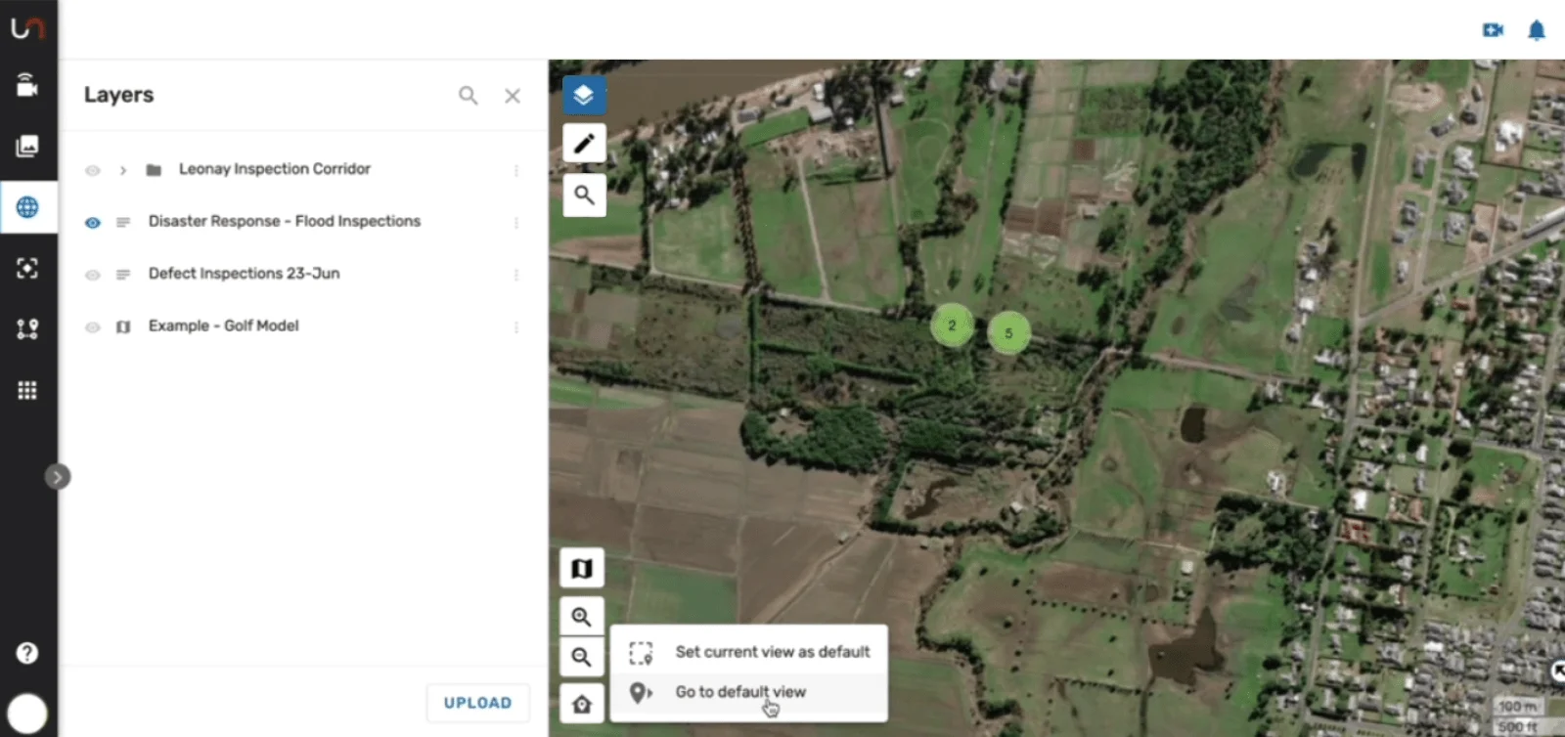Open the map layers button
This screenshot has height=737, width=1565.
tap(584, 95)
